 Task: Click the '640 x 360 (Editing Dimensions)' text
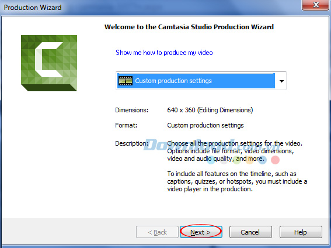(210, 110)
